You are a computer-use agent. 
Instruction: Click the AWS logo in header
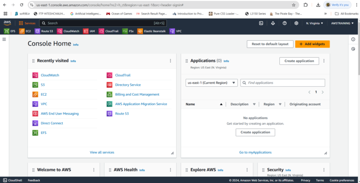pyautogui.click(x=7, y=23)
